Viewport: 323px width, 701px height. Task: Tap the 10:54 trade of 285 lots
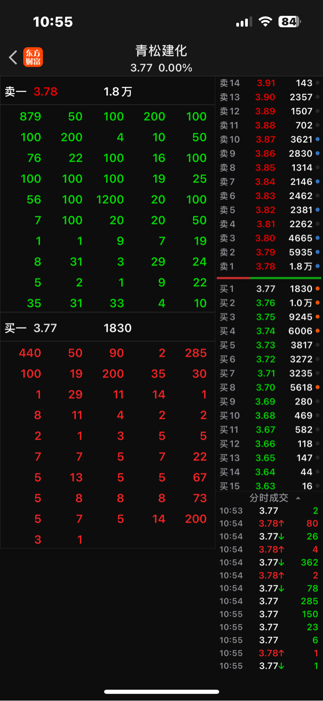coord(269,602)
